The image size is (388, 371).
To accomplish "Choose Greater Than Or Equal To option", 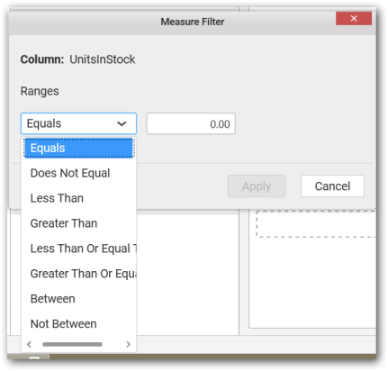I will pyautogui.click(x=78, y=274).
